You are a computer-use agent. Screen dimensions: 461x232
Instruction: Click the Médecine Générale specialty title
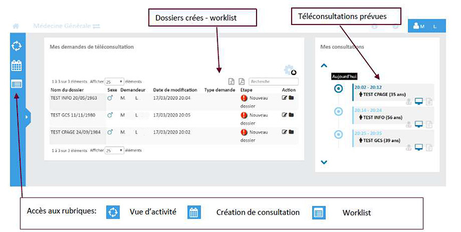click(62, 26)
